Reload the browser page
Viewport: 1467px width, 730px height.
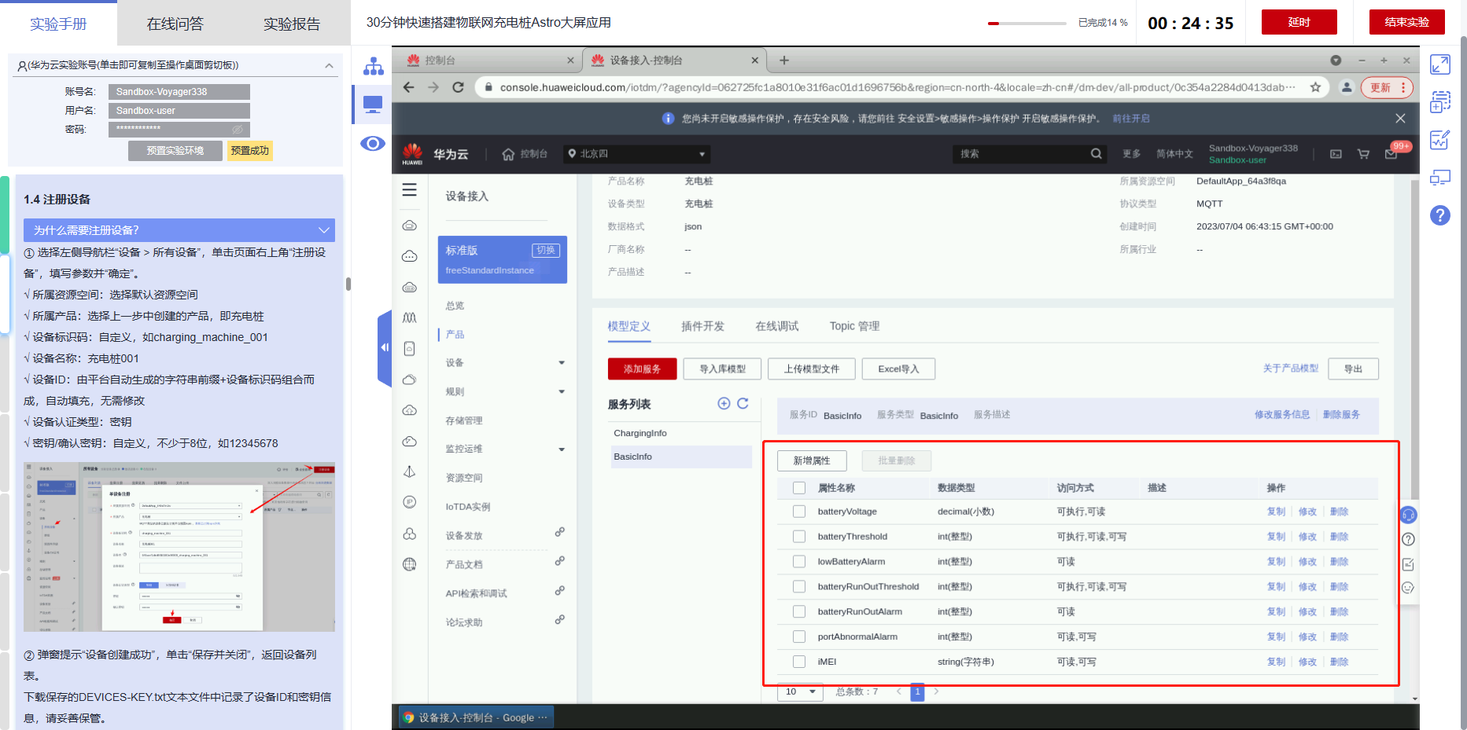tap(458, 87)
